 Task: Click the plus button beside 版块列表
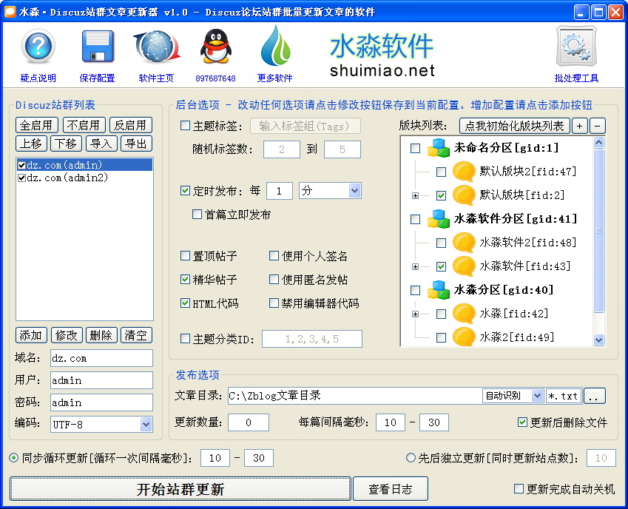pyautogui.click(x=579, y=127)
